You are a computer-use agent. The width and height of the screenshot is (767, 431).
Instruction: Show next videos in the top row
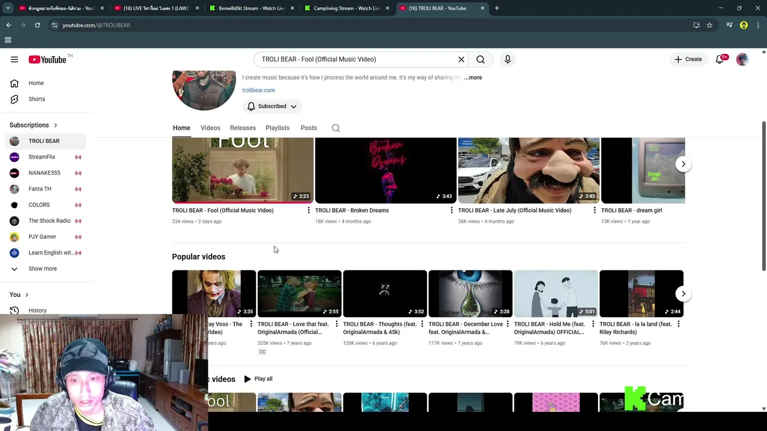683,164
